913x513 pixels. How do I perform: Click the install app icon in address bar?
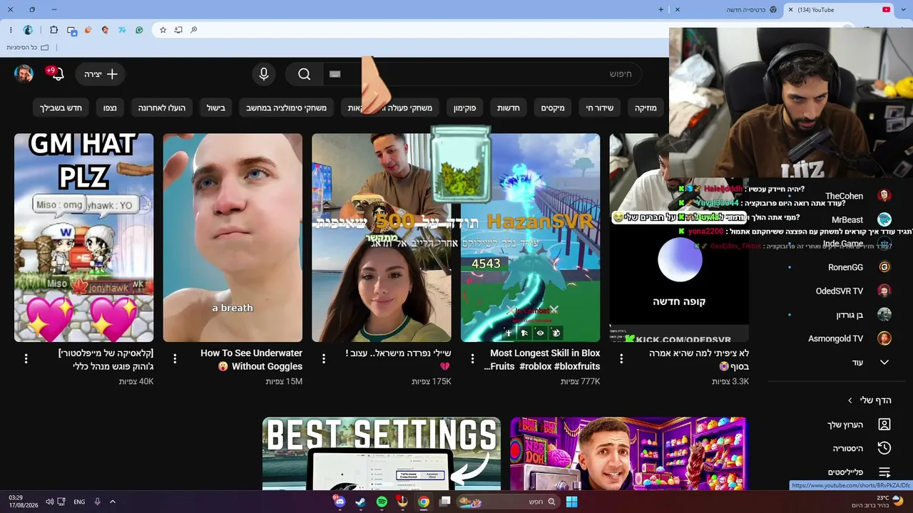tap(178, 30)
